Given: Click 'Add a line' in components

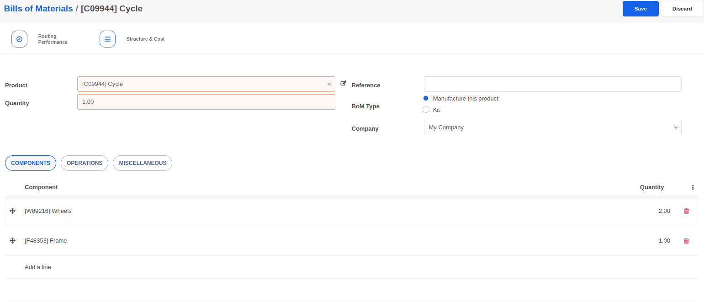Looking at the screenshot, I should (x=38, y=267).
